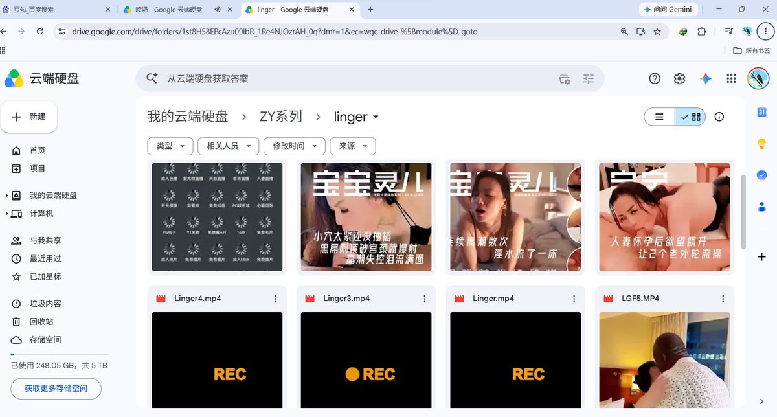The width and height of the screenshot is (777, 417).
Task: Click 问问 Gemini button in browser
Action: click(x=668, y=10)
